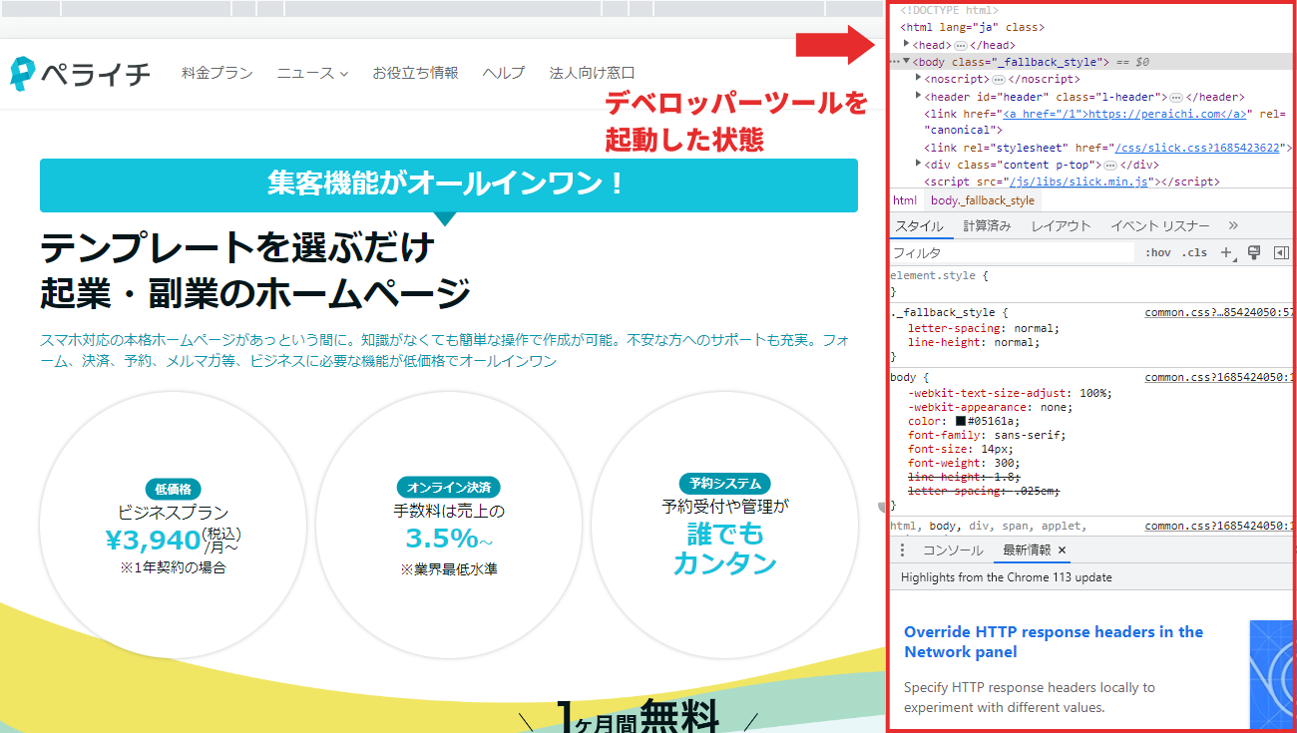The height and width of the screenshot is (733, 1297).
Task: Click the ビジネスプラン ¥3,940 circle
Action: 174,525
